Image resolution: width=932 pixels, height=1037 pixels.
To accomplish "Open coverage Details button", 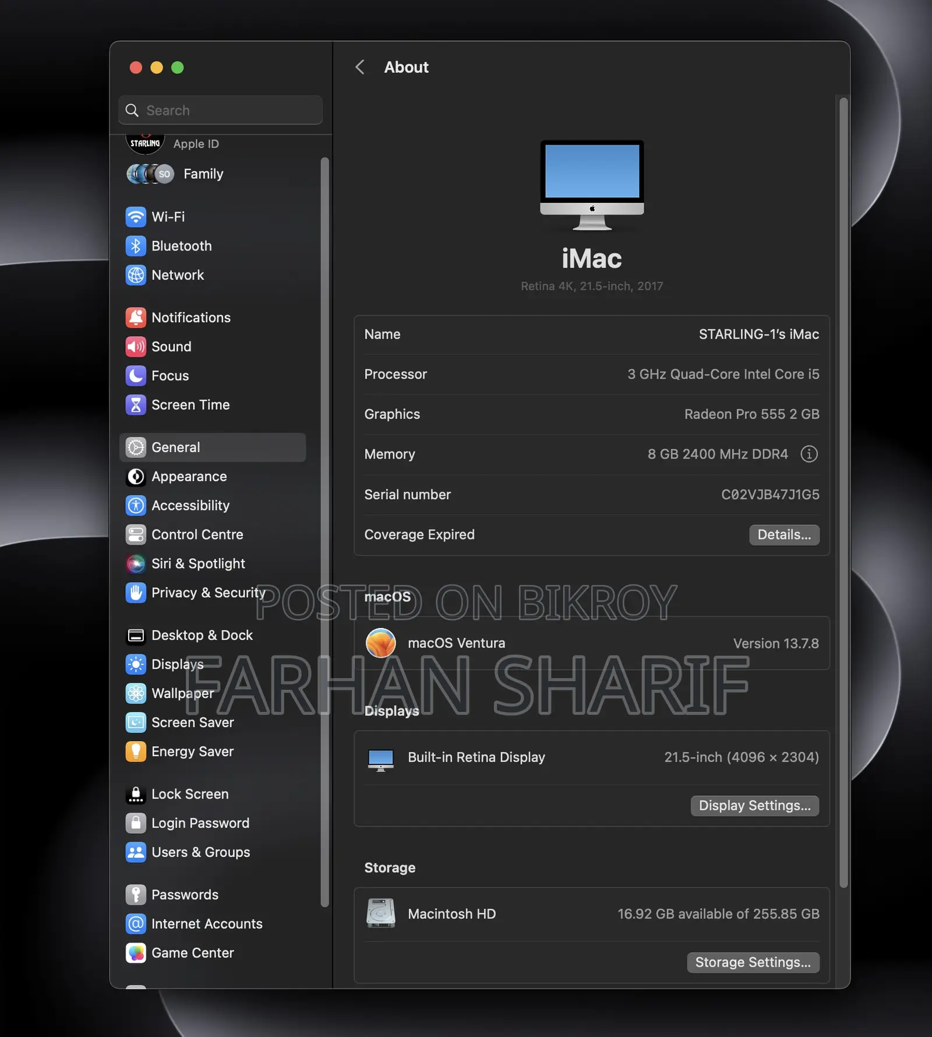I will coord(784,535).
